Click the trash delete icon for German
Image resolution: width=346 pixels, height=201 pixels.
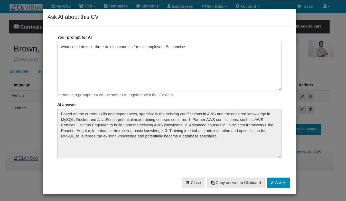click(x=311, y=109)
